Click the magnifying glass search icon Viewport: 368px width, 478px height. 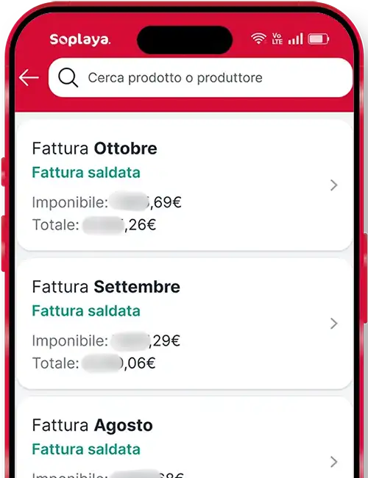(68, 78)
